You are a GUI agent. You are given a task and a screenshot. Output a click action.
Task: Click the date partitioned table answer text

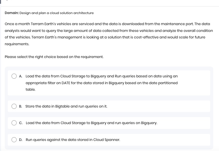(101, 83)
